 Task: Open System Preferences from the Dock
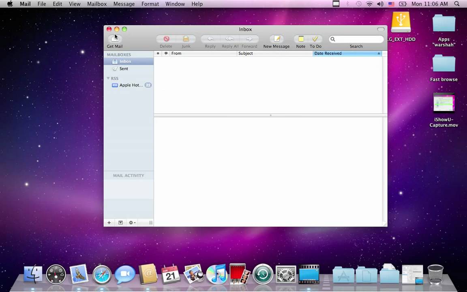pos(286,275)
